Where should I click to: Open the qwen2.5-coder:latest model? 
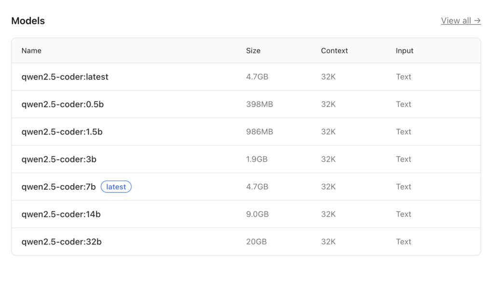tap(65, 77)
